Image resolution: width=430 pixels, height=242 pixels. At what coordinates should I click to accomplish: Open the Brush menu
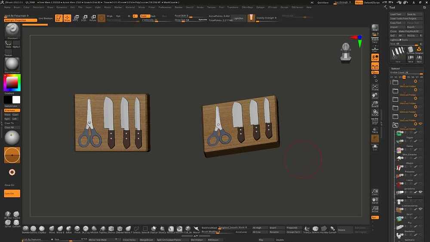[x=17, y=7]
